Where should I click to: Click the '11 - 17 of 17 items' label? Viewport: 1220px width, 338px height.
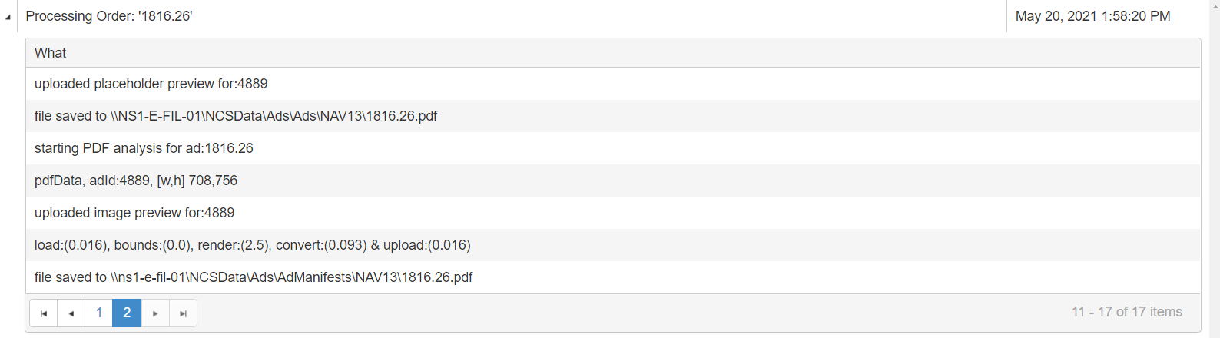click(1126, 312)
